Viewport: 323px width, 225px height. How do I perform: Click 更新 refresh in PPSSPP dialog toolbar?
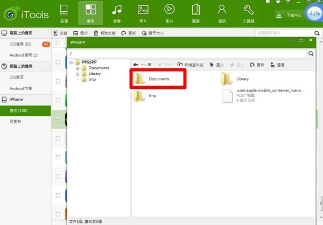click(257, 65)
